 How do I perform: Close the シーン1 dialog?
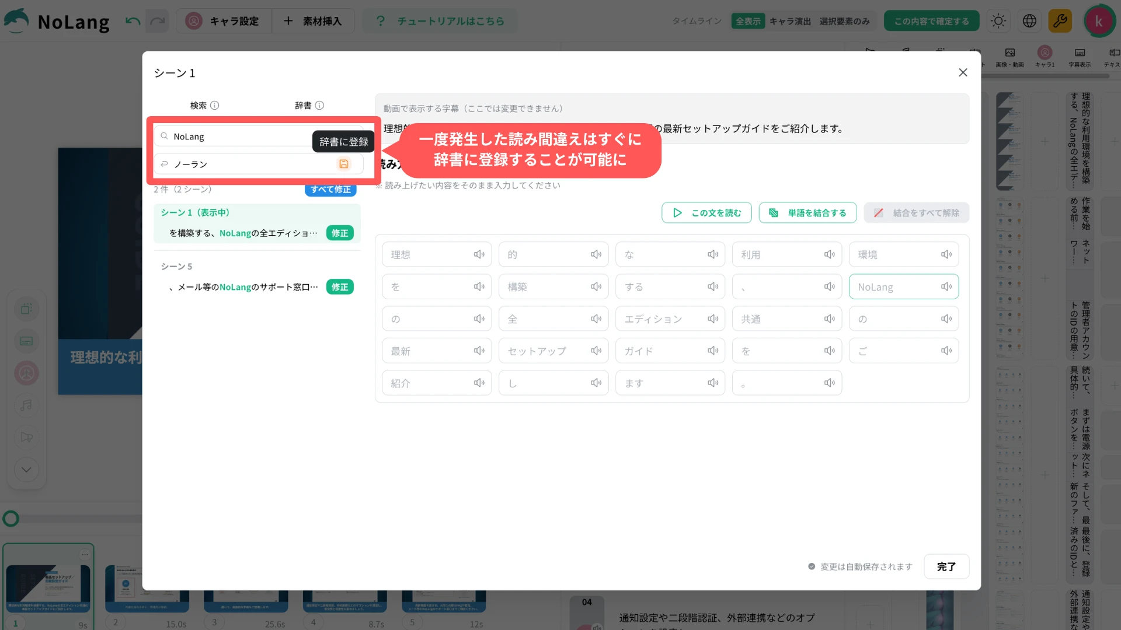(963, 72)
